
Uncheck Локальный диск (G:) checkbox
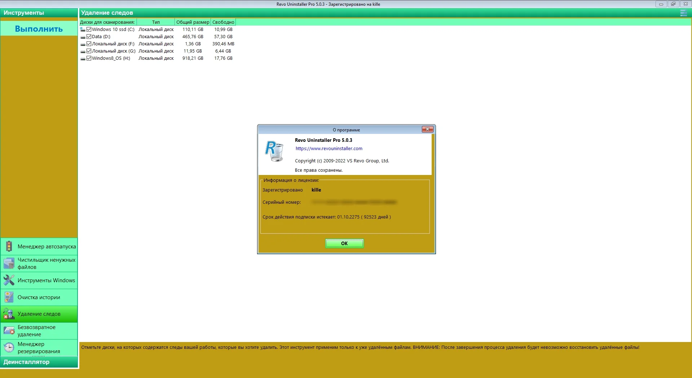(x=89, y=51)
